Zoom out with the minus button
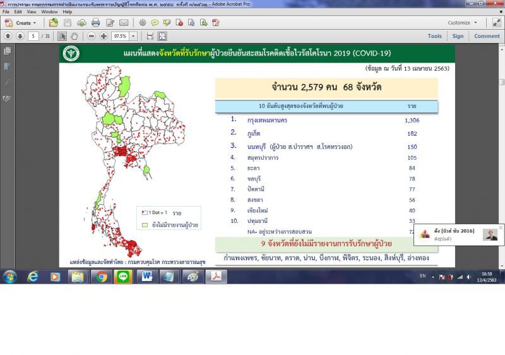The height and width of the screenshot is (355, 505). click(92, 36)
